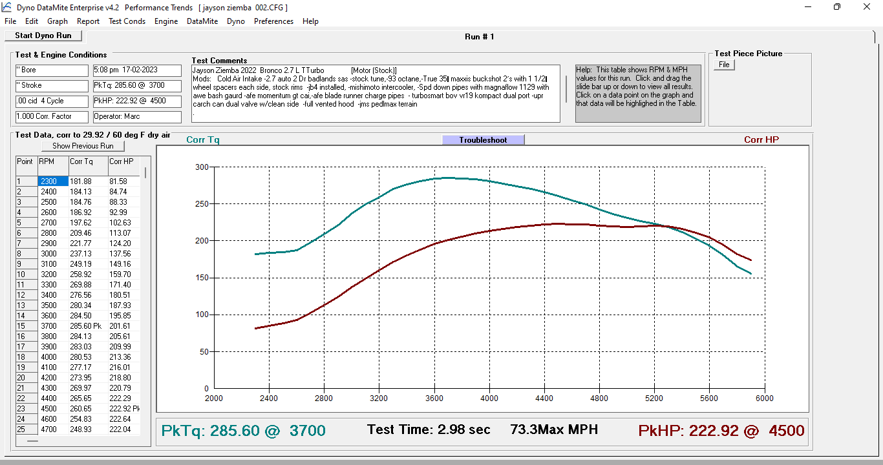Open the Engine menu

166,21
